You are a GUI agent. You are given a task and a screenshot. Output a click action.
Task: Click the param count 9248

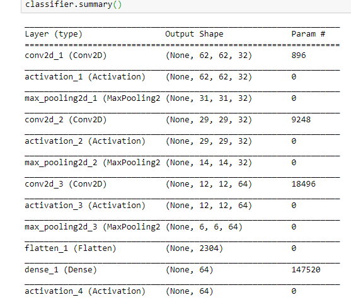click(x=301, y=120)
